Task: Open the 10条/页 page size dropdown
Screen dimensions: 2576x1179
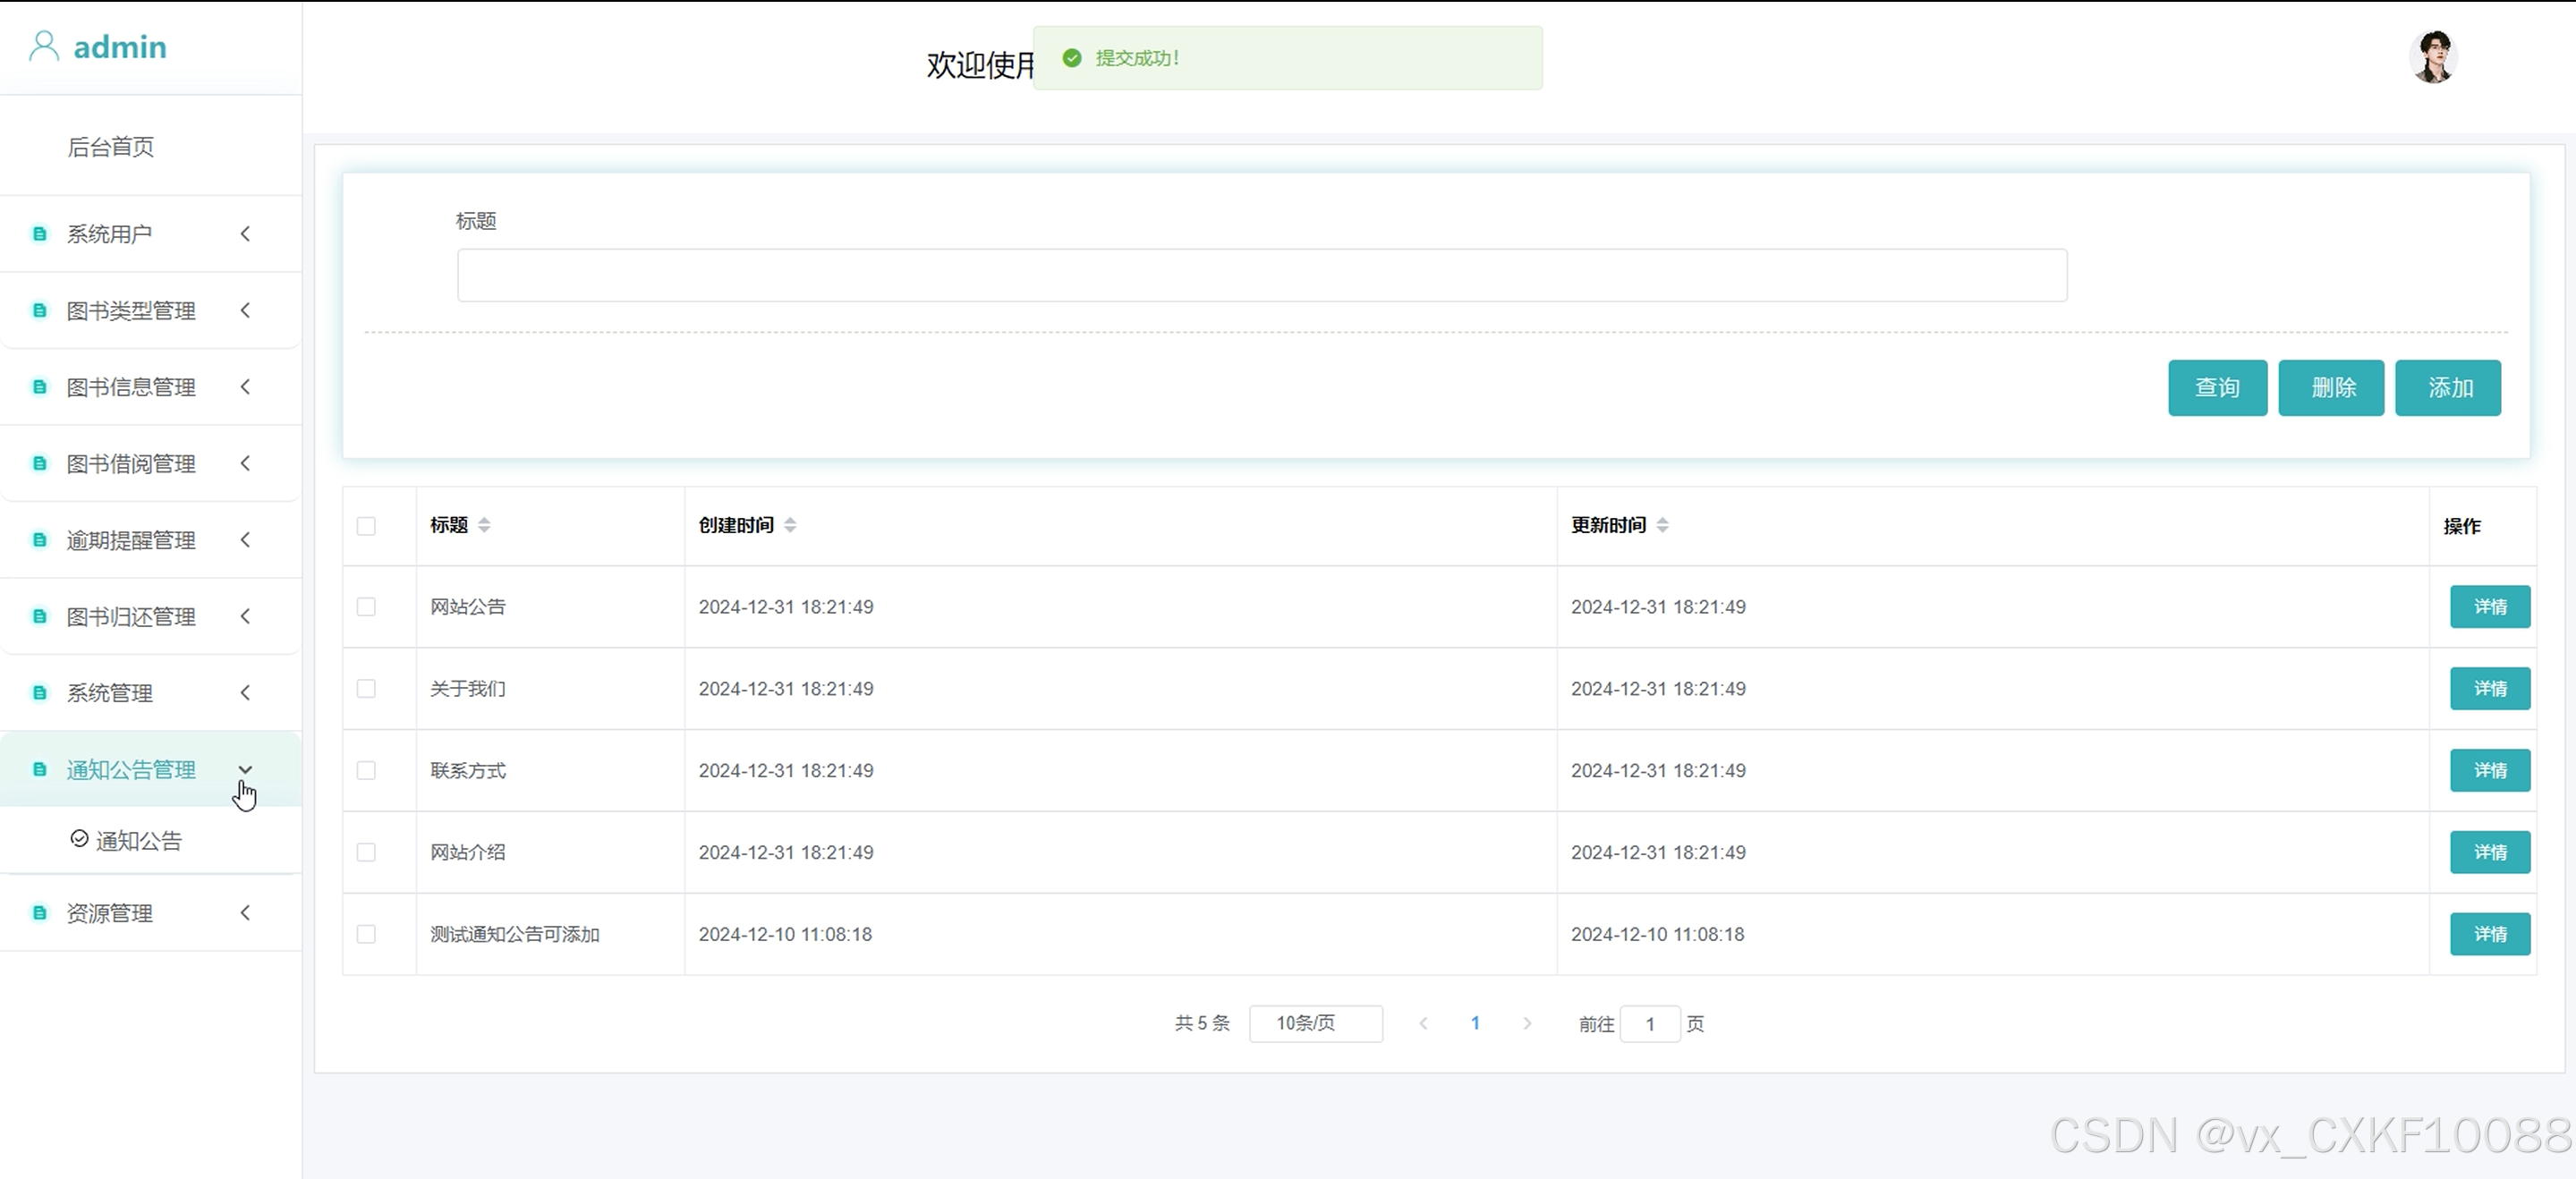Action: [1315, 1023]
